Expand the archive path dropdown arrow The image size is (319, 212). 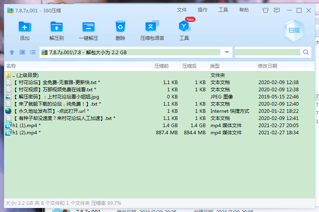(227, 52)
